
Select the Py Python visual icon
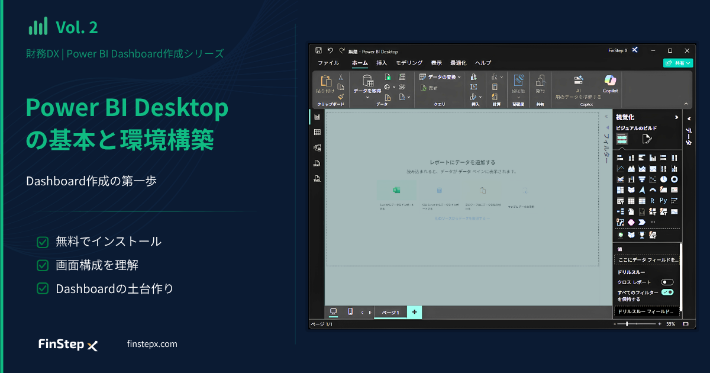(x=663, y=201)
